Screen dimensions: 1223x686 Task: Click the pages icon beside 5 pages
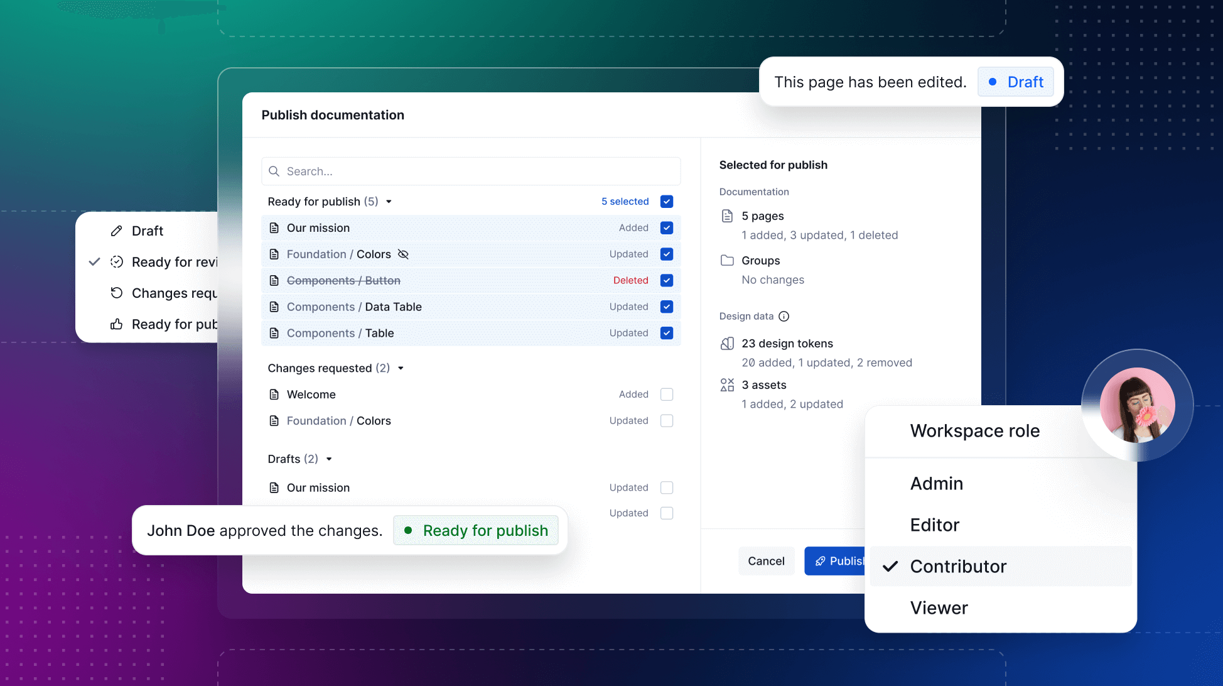727,215
